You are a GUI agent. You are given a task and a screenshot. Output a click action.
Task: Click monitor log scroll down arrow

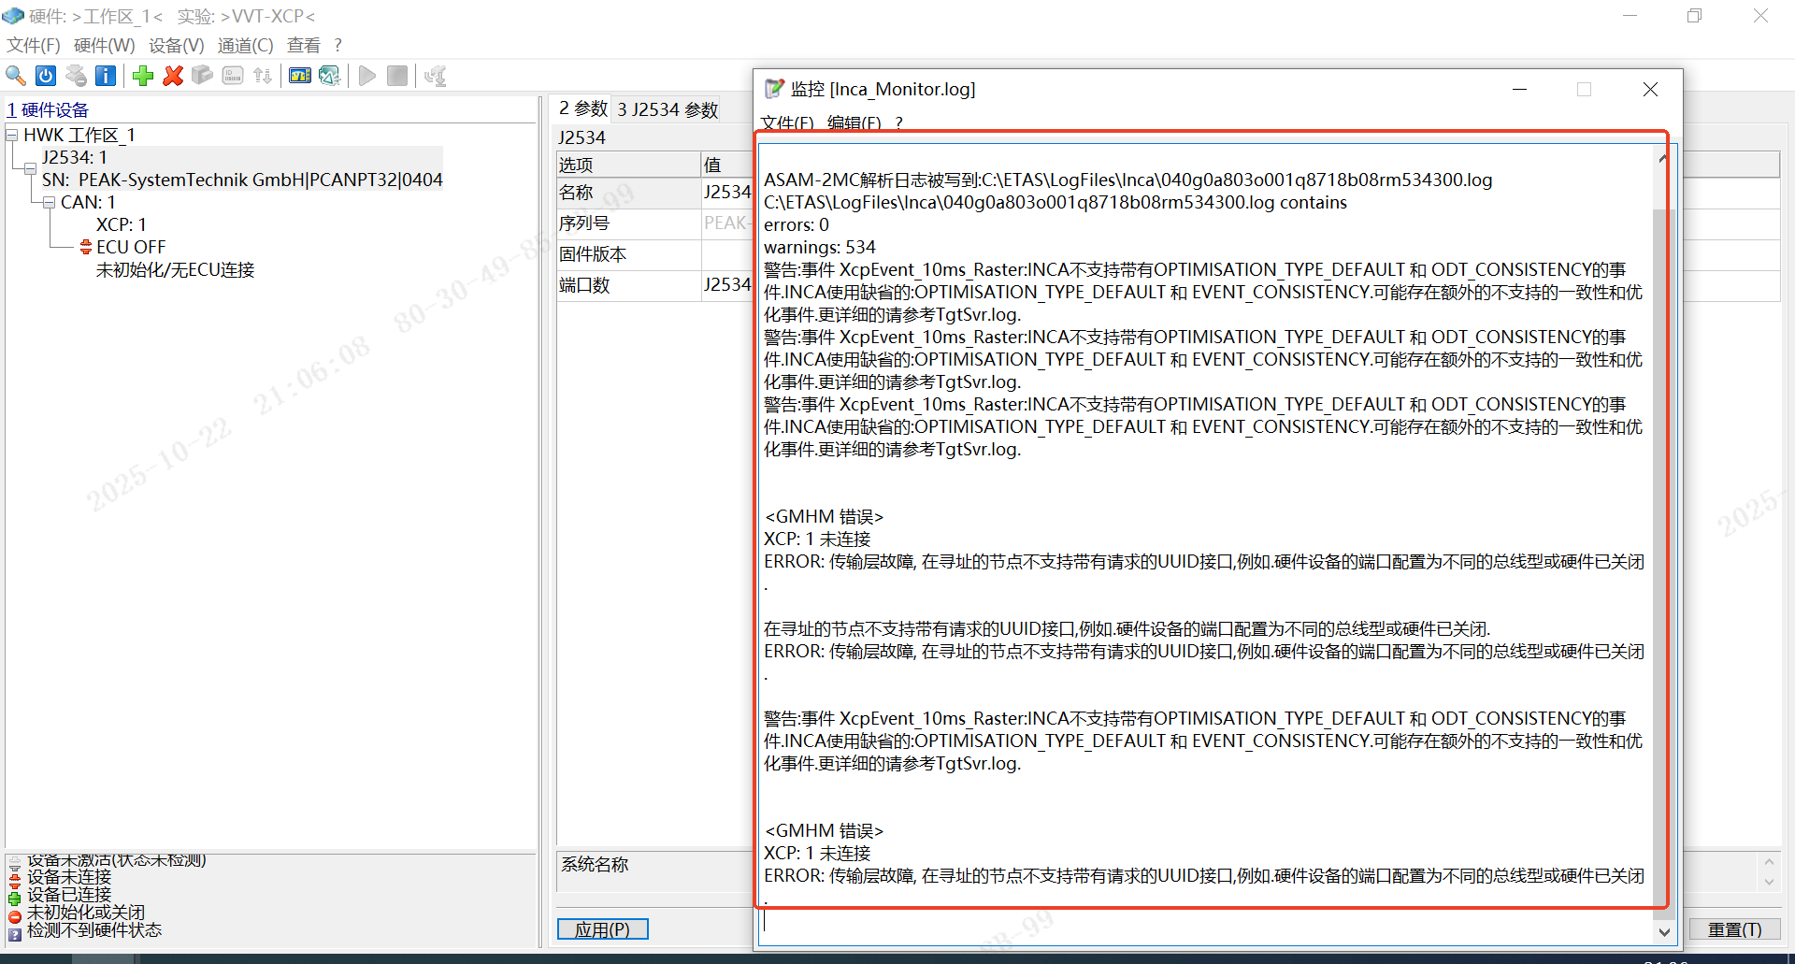1664,931
